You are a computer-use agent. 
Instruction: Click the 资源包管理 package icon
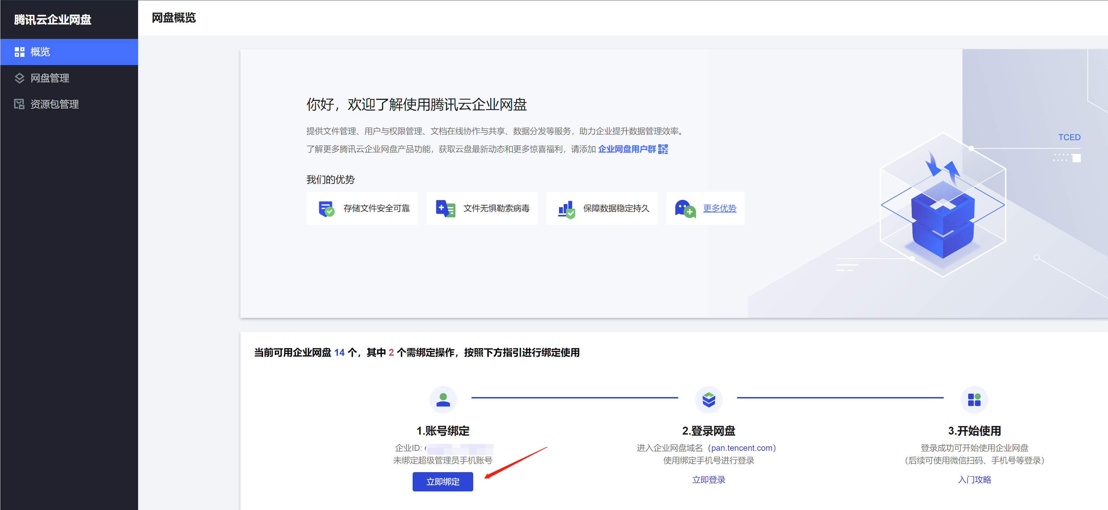19,104
